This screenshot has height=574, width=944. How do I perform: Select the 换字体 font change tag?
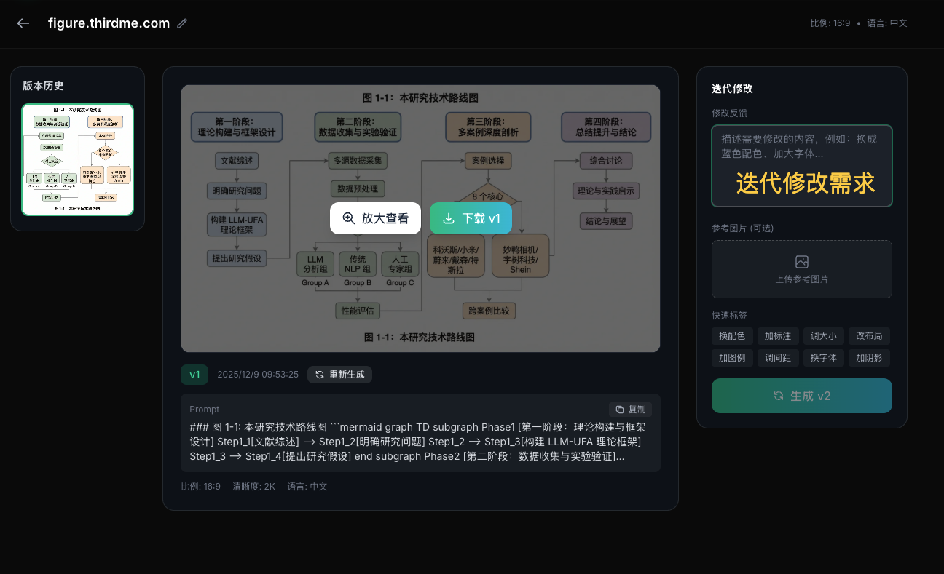click(824, 357)
